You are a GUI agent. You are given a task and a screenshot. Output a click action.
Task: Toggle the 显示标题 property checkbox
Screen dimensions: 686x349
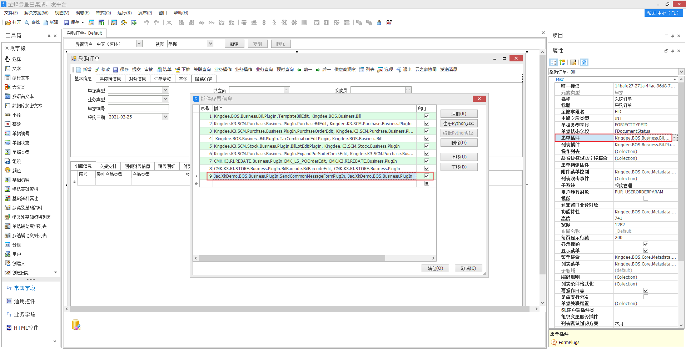point(646,244)
